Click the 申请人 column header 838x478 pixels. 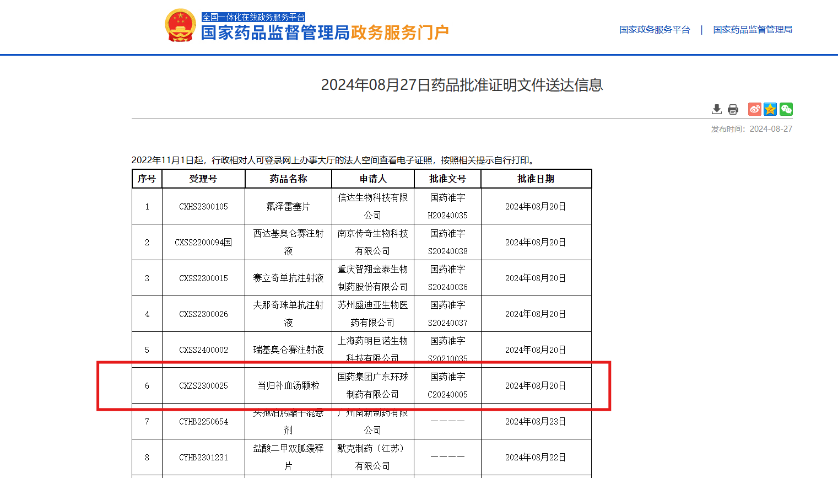[x=373, y=179]
